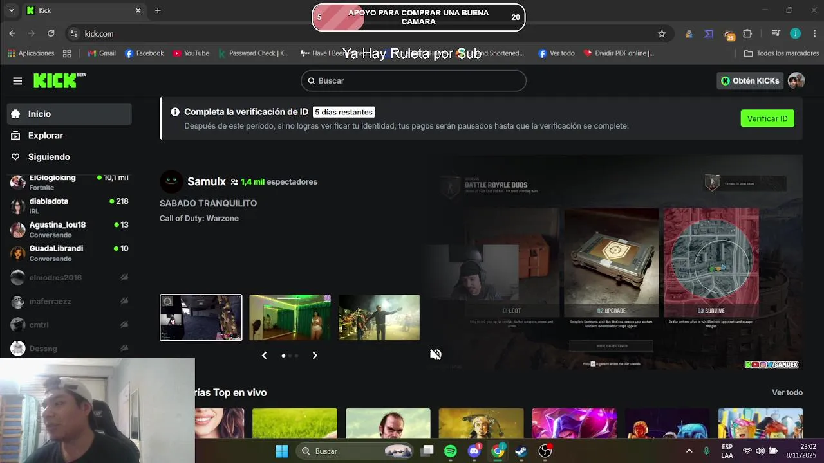Open diabladota channel in the sidebar
824x463 pixels.
pyautogui.click(x=70, y=206)
